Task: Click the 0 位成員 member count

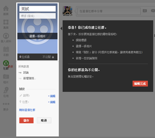Action: click(x=25, y=57)
